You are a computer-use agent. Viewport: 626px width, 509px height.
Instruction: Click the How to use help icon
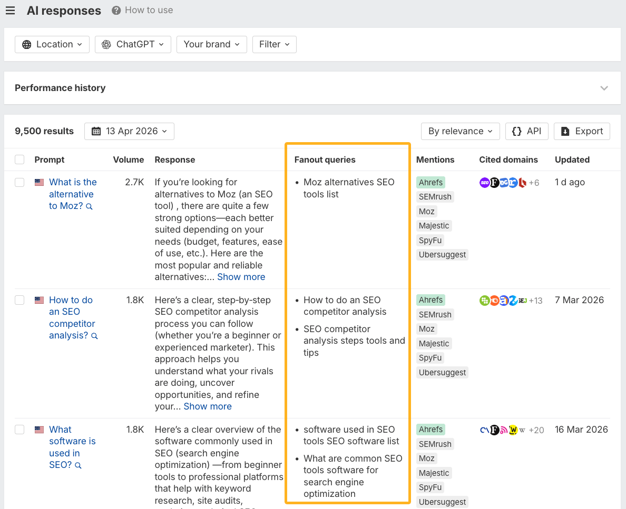[116, 11]
